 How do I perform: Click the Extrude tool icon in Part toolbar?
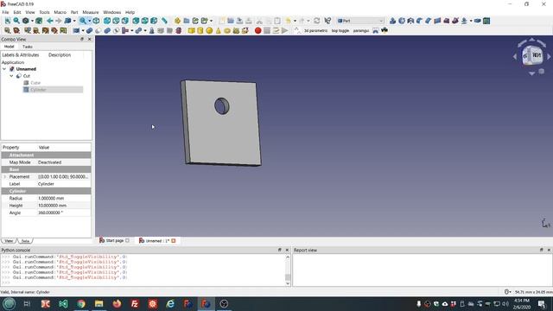pyautogui.click(x=392, y=21)
